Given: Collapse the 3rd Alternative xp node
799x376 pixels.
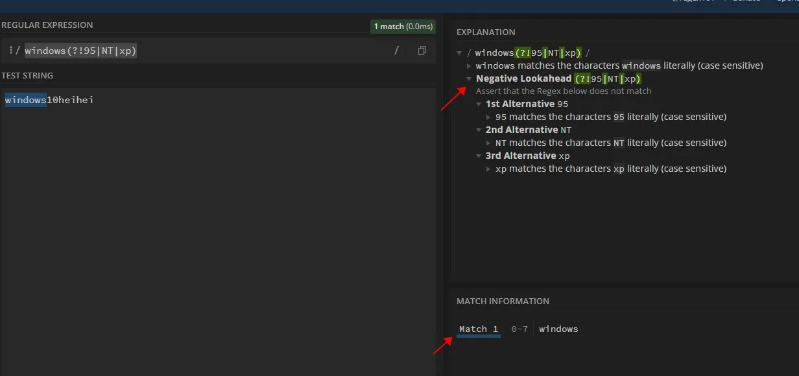Looking at the screenshot, I should click(479, 156).
